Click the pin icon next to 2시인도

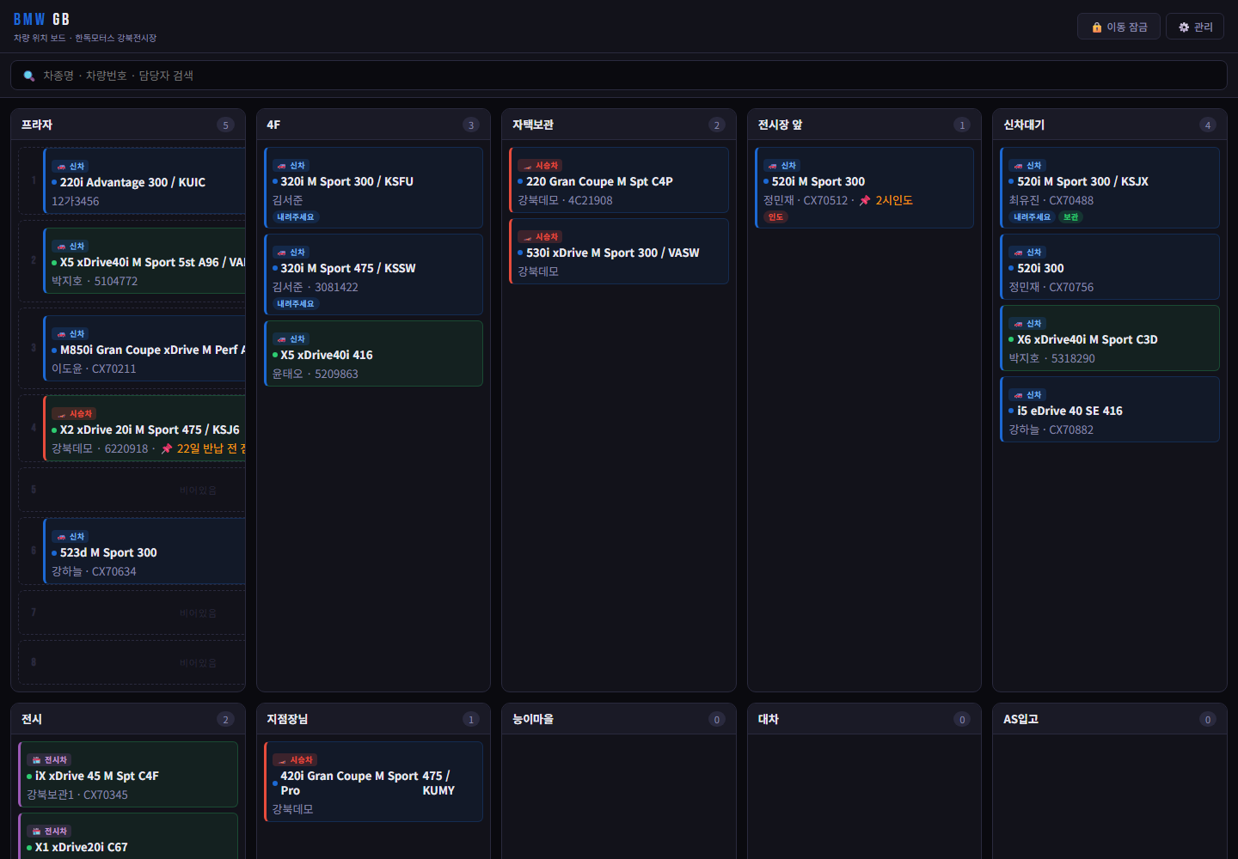point(865,200)
